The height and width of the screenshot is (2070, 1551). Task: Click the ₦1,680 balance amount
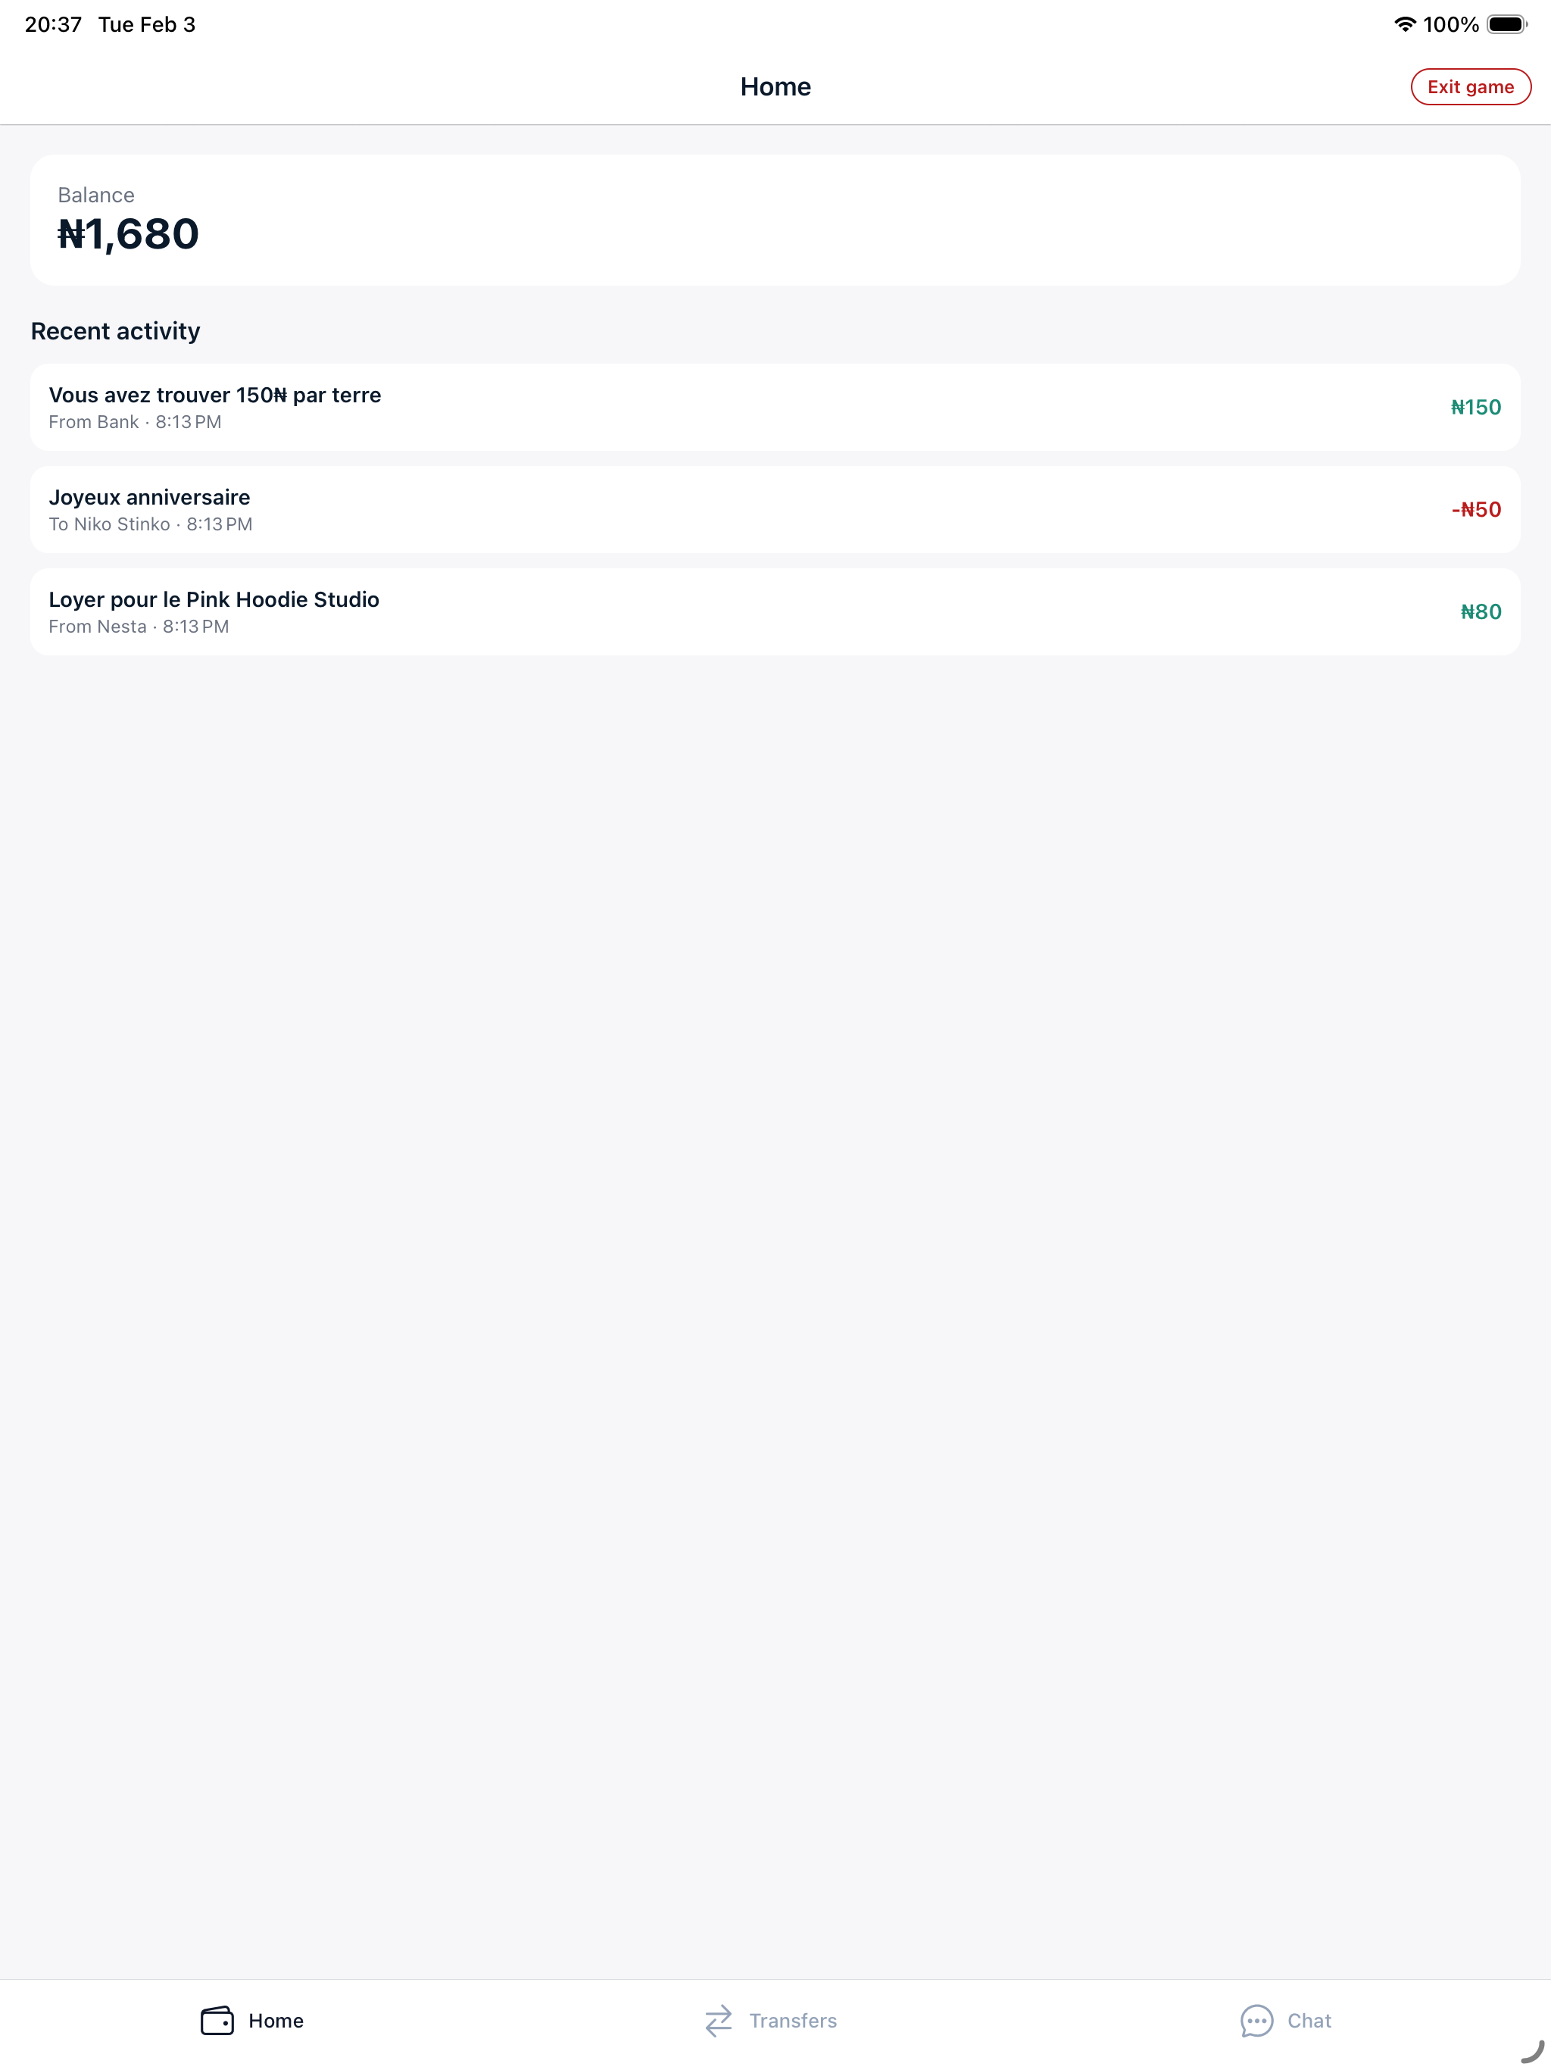(x=128, y=234)
